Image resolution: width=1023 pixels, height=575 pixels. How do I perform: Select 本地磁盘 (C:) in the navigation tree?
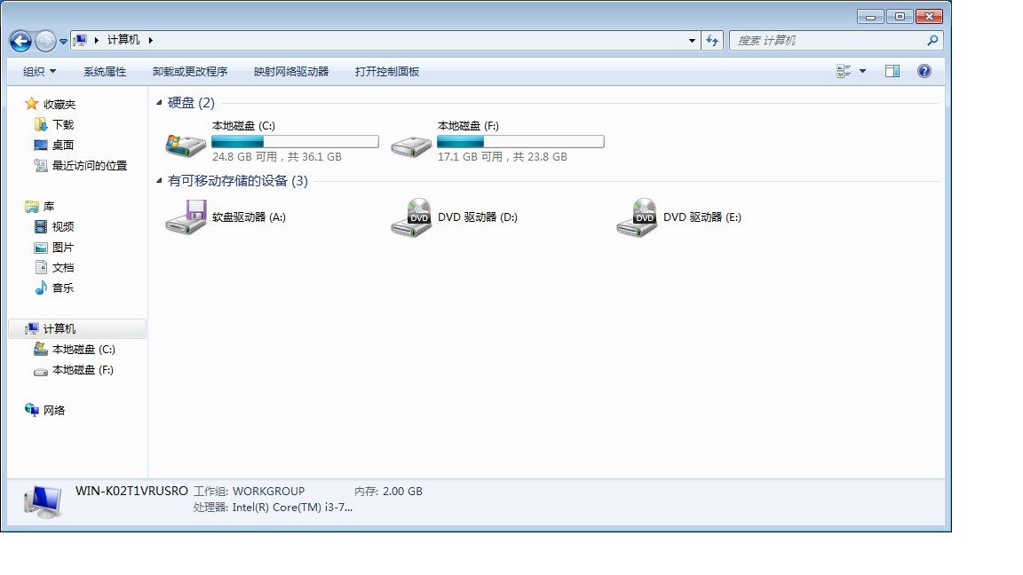pyautogui.click(x=83, y=350)
